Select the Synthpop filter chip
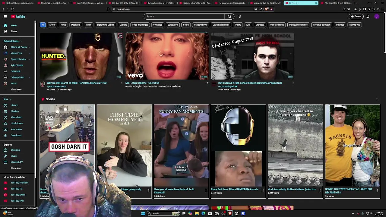 point(158,25)
